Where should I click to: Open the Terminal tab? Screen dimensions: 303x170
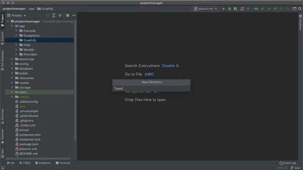[x=63, y=163]
